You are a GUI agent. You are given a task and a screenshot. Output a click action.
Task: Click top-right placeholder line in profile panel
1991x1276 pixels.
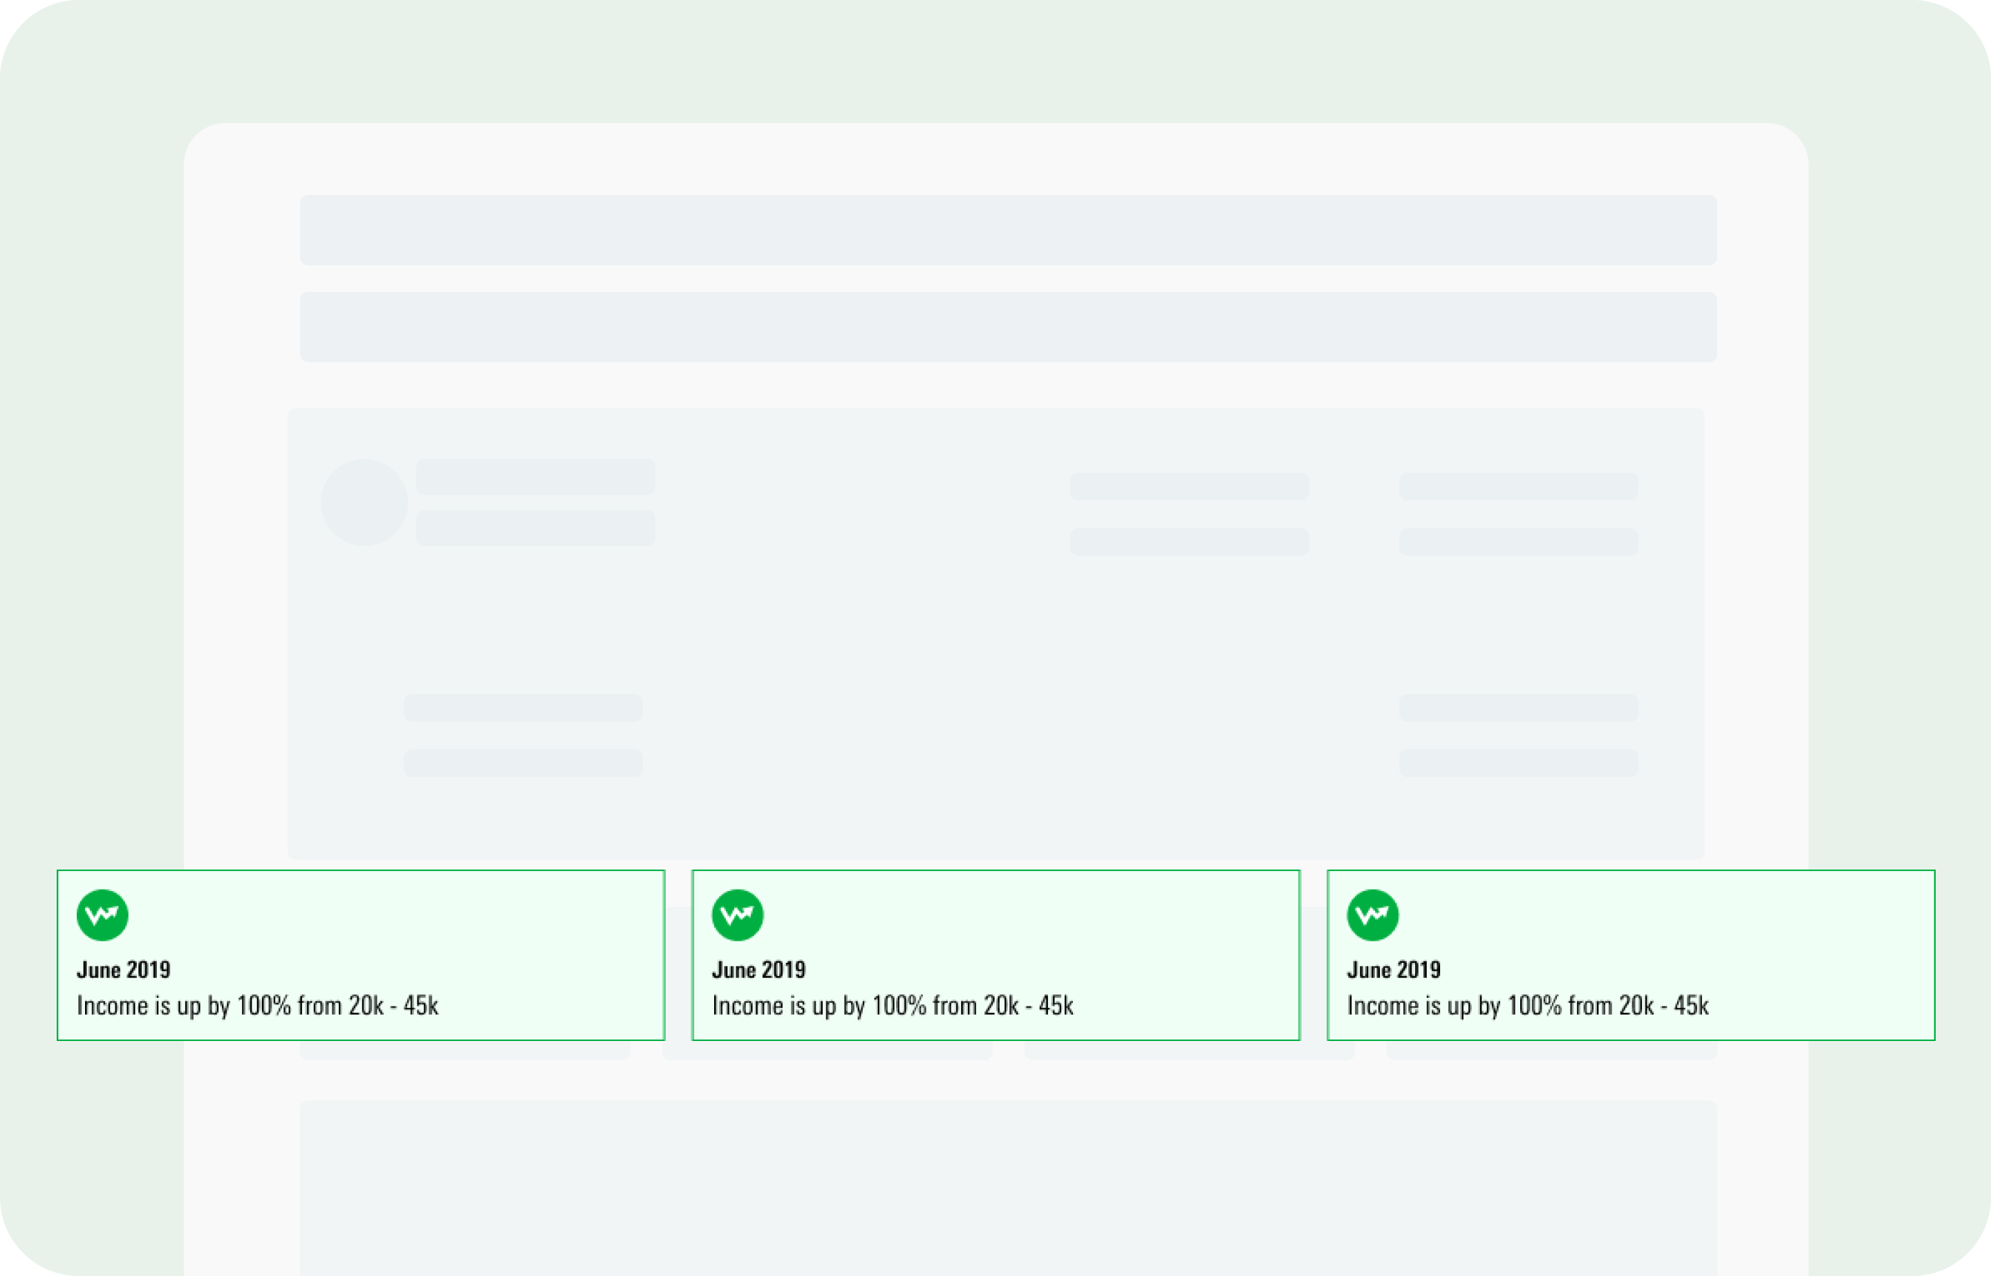1518,487
